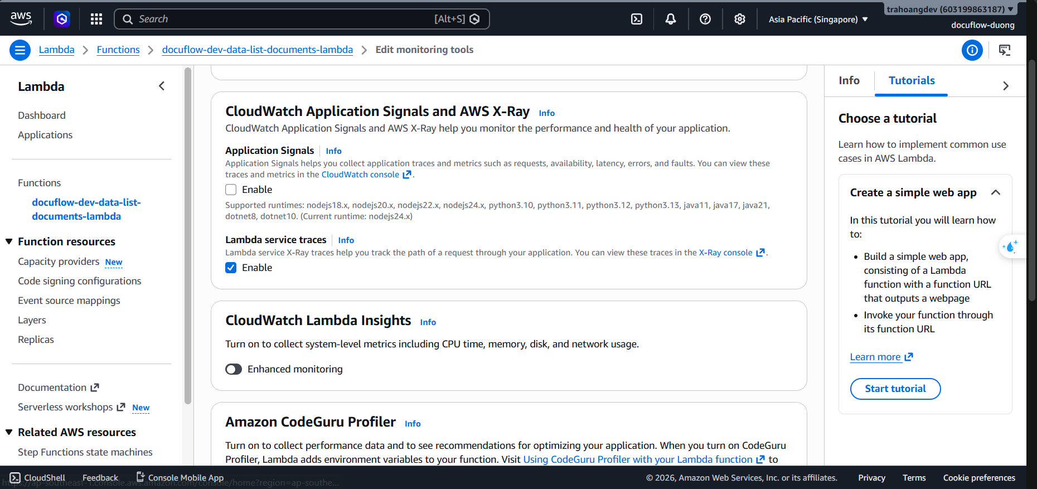The height and width of the screenshot is (489, 1037).
Task: Click Info next to CloudWatch Lambda Insights
Action: click(428, 322)
